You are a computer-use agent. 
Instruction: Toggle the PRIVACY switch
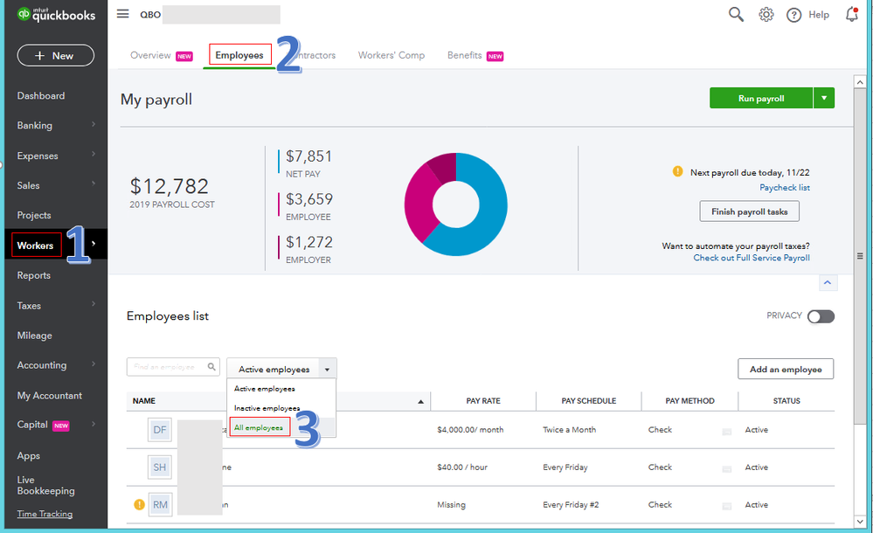click(x=821, y=316)
